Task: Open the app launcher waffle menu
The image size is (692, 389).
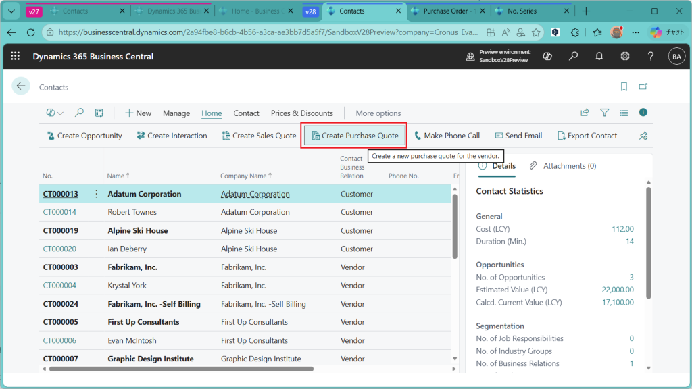Action: point(16,57)
